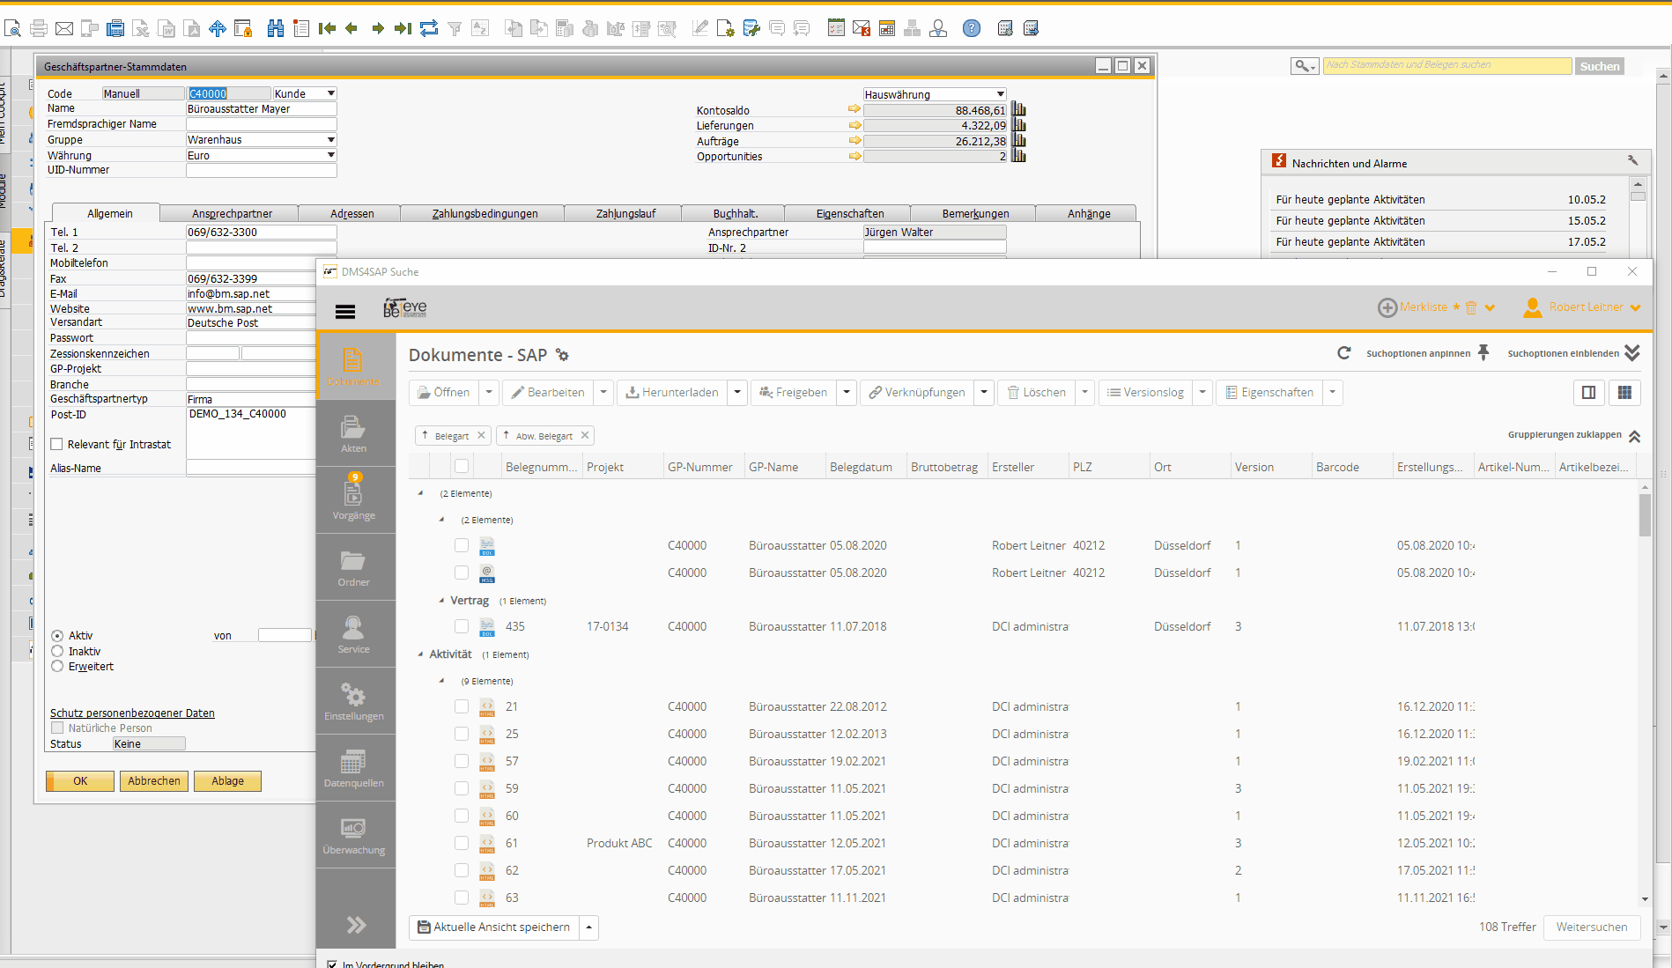Refresh the document list
The width and height of the screenshot is (1672, 968).
1343,353
